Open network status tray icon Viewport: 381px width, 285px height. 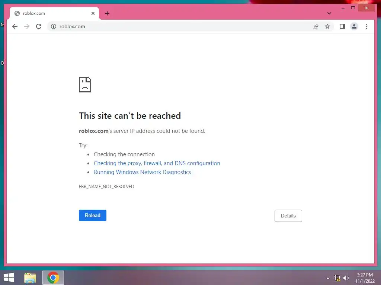pos(337,278)
